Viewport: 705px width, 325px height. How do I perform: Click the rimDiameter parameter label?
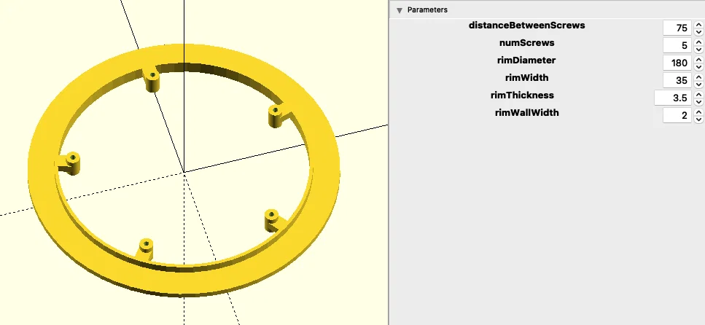point(526,60)
